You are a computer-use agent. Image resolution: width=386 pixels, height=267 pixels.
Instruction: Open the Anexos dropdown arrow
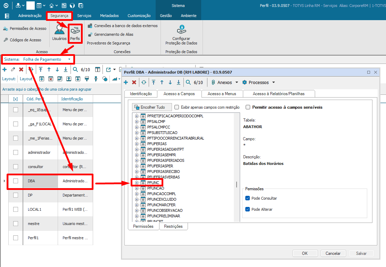tap(237, 82)
